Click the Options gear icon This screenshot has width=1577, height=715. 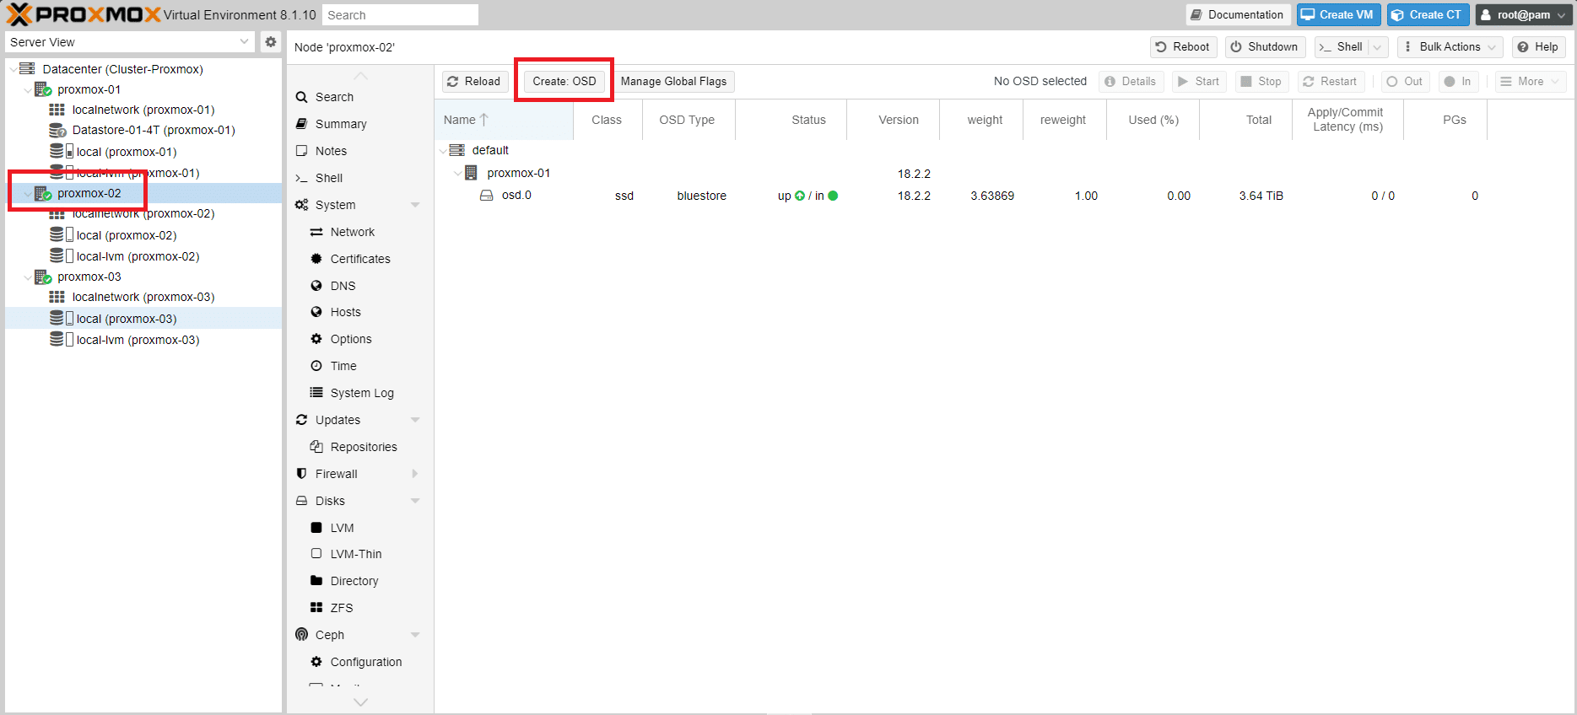[316, 339]
